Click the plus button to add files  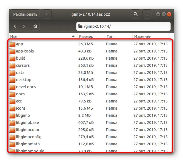(x=47, y=14)
